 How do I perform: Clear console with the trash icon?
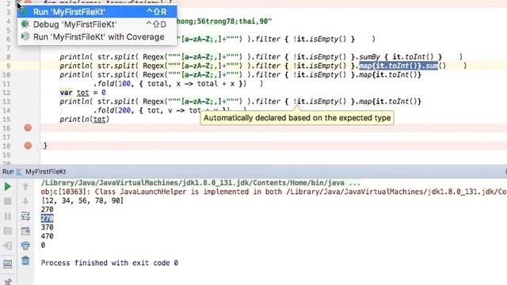click(25, 260)
